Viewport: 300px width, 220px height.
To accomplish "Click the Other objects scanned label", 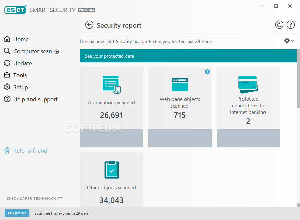I will 111,188.
